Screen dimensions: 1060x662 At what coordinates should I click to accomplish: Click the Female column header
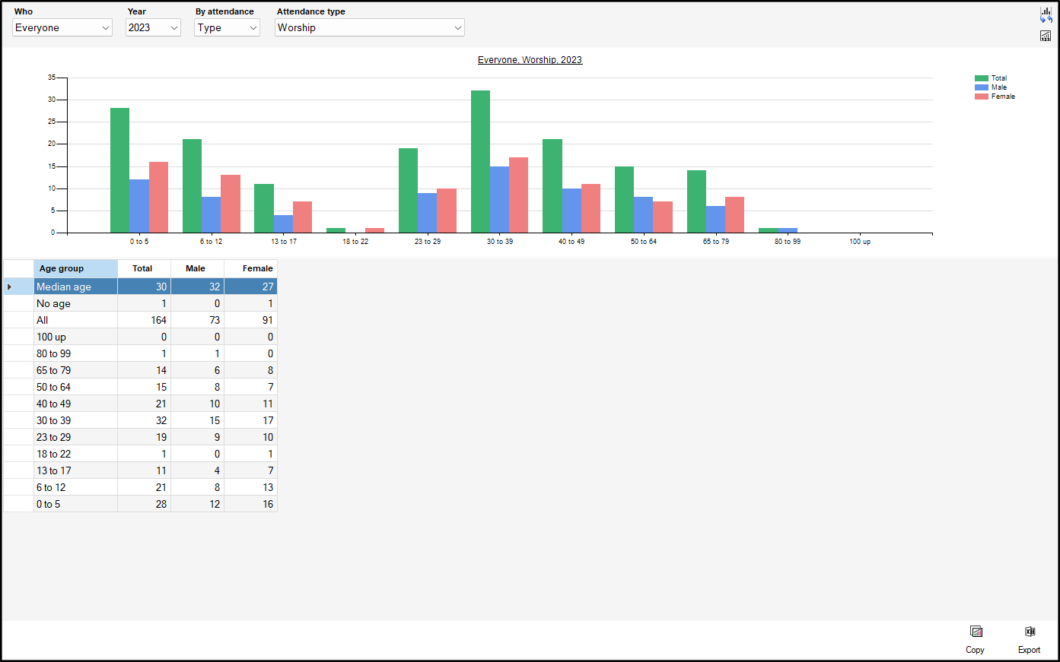pyautogui.click(x=250, y=268)
